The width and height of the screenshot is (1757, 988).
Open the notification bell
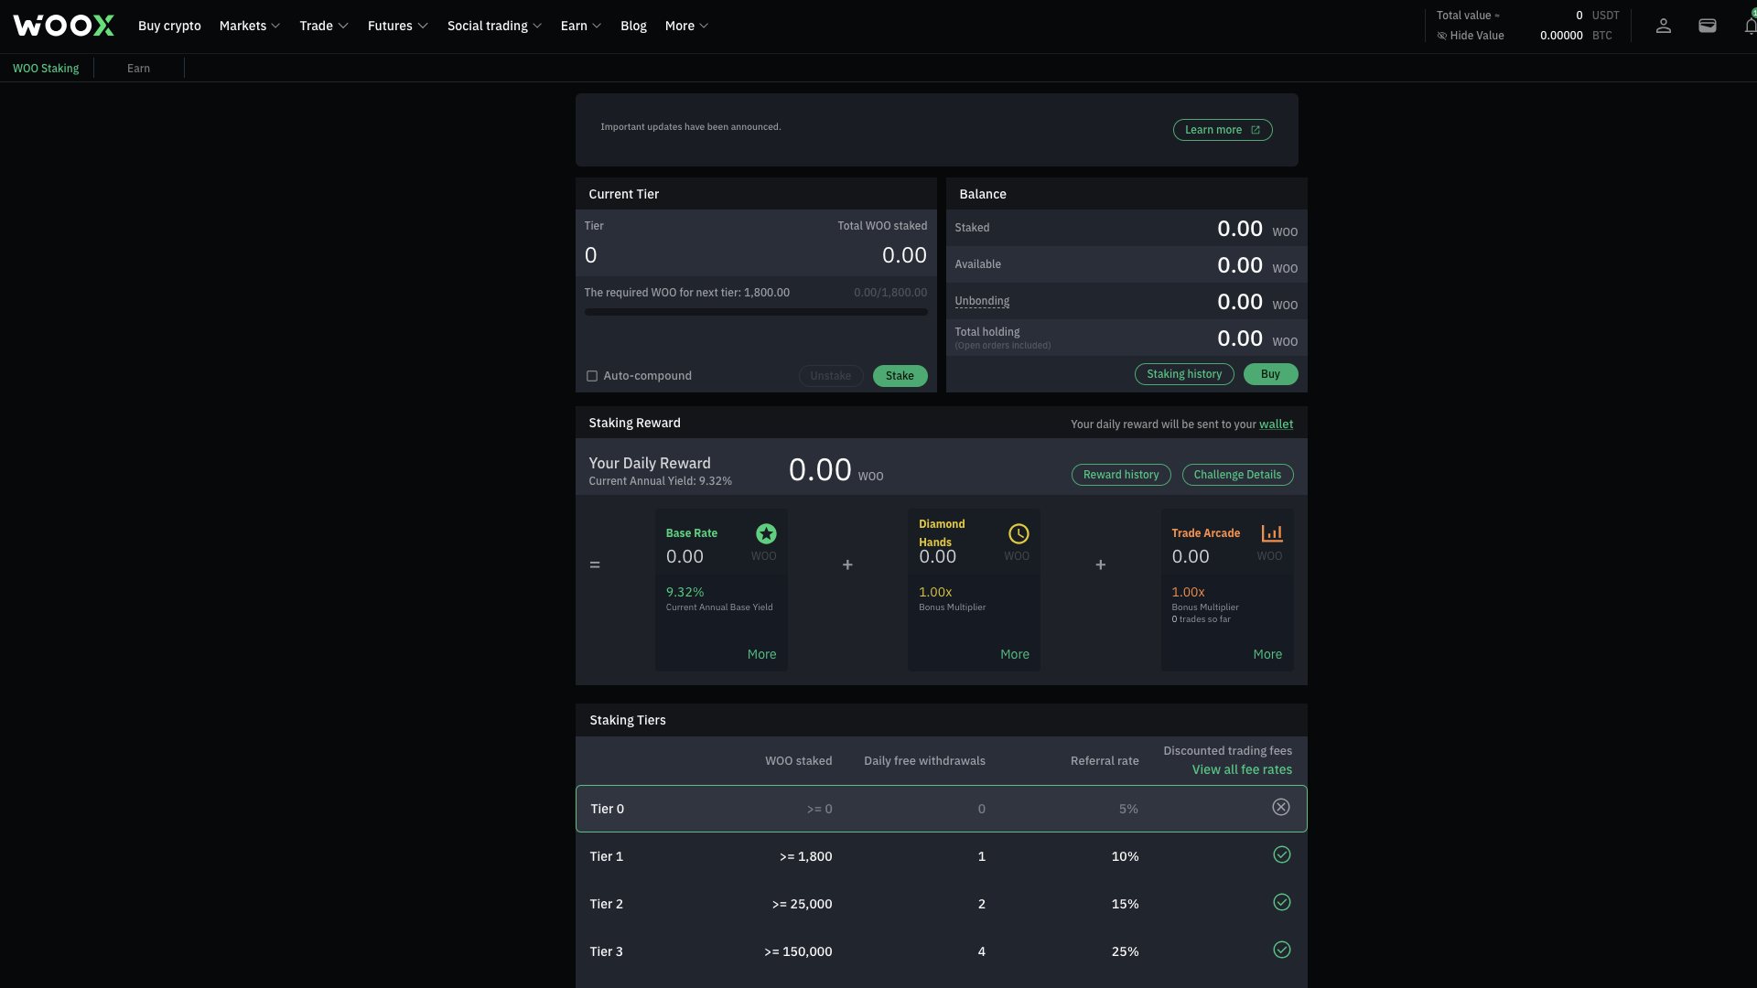pos(1751,26)
